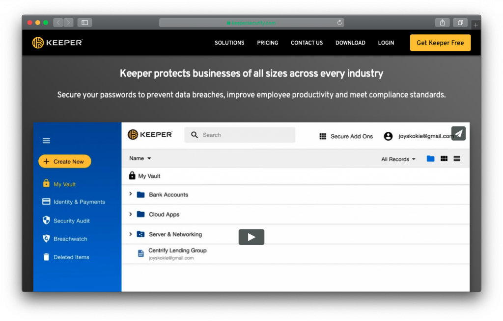The width and height of the screenshot is (503, 321).
Task: Open the All Records filter dropdown
Action: pos(398,159)
